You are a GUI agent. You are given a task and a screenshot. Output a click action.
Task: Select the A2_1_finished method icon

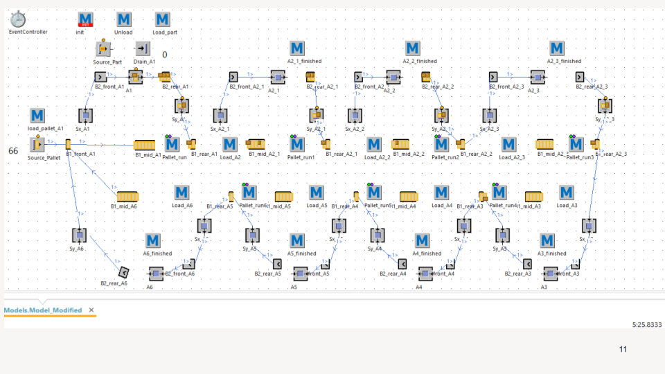click(x=297, y=48)
